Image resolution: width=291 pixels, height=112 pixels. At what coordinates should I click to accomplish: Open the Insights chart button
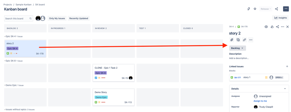[281, 18]
